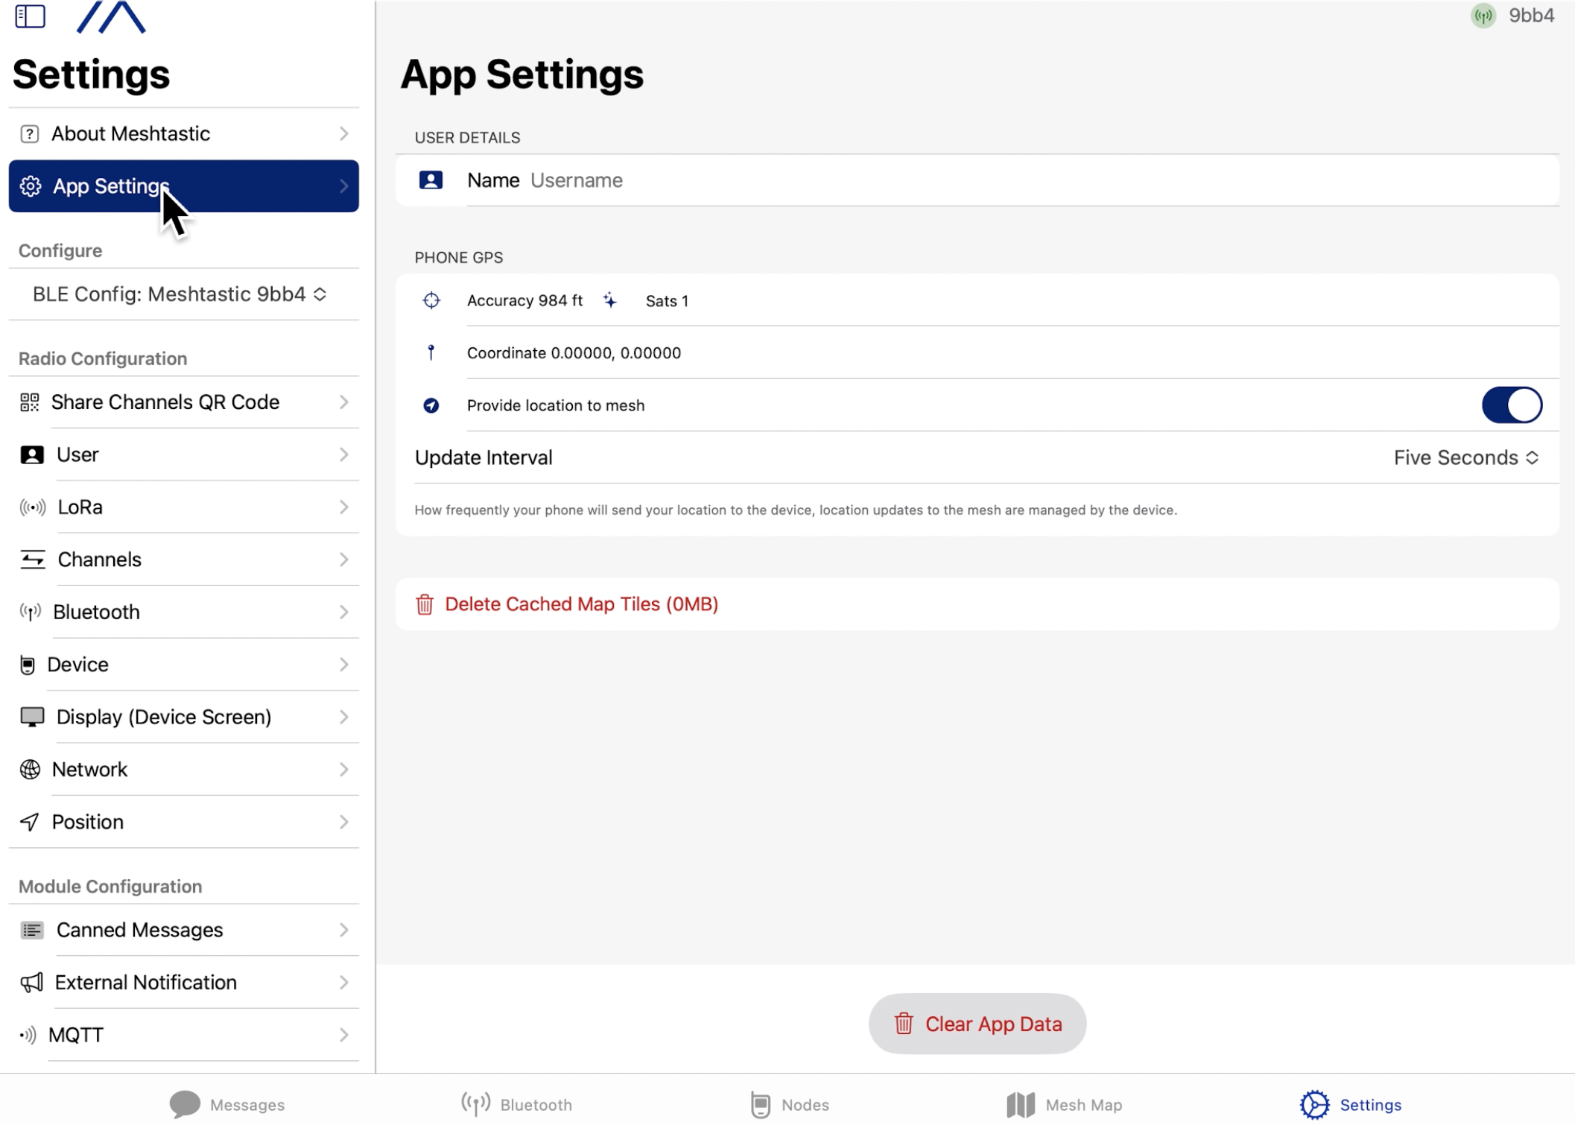This screenshot has width=1575, height=1125.
Task: Expand About Meshtastic chevron
Action: (343, 134)
